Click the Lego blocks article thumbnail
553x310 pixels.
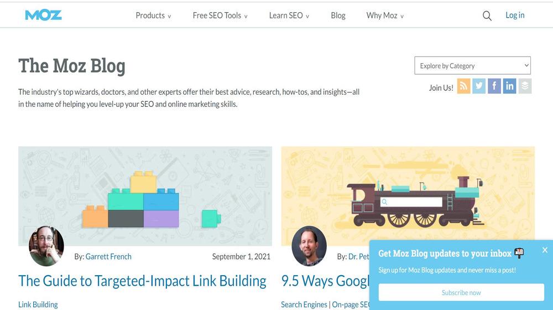point(145,196)
